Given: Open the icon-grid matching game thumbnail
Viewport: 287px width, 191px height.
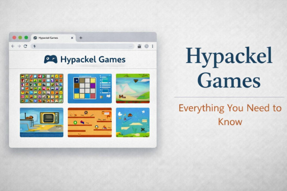Looking at the screenshot, I should pos(42,88).
